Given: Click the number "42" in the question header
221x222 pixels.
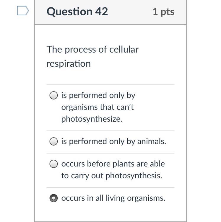Looking at the screenshot, I should (101, 12).
